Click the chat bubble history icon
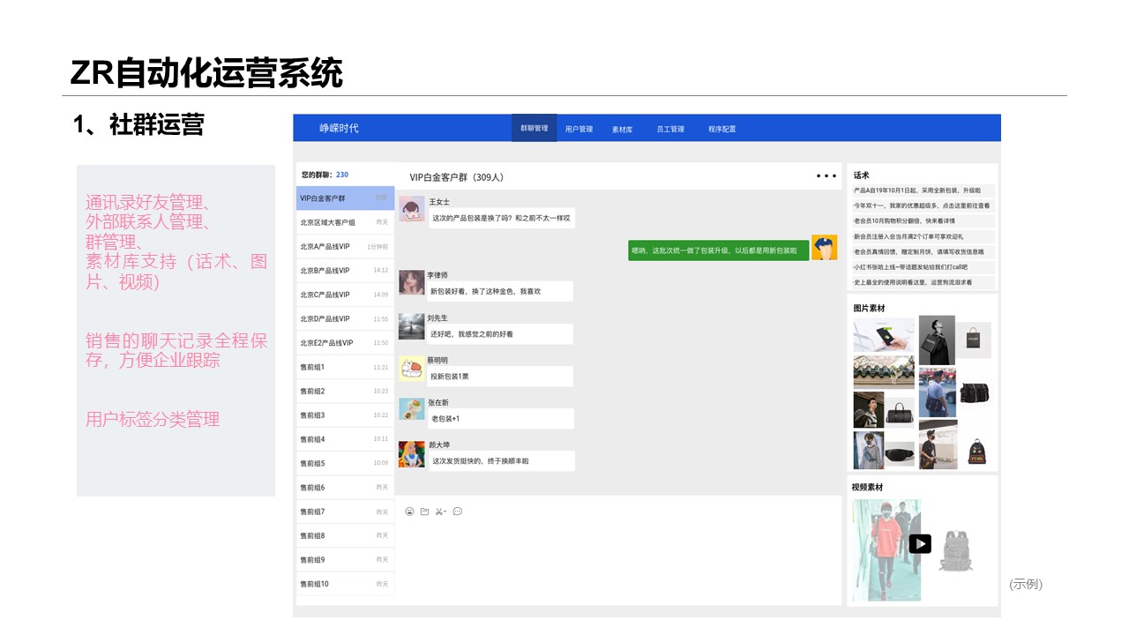The width and height of the screenshot is (1129, 635). pos(457,512)
